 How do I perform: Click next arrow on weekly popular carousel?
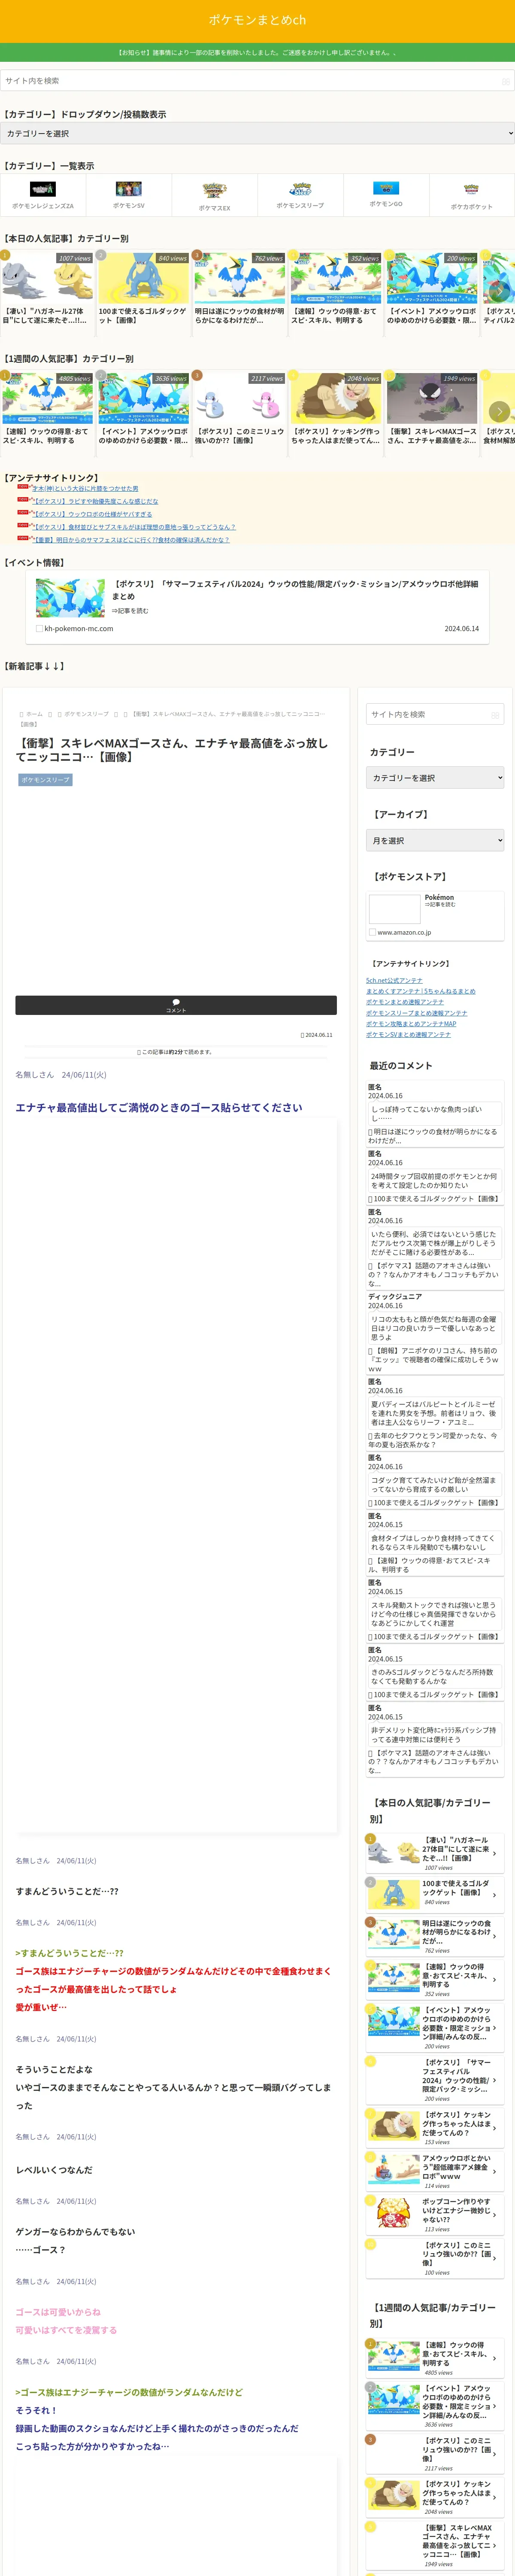(499, 411)
